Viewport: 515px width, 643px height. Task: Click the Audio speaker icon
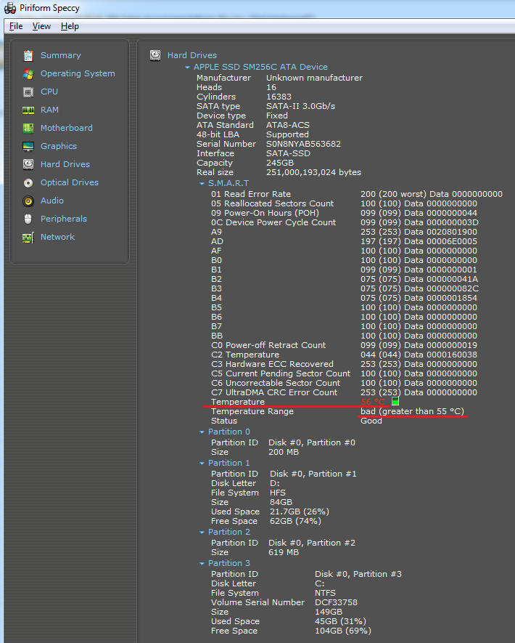point(28,201)
